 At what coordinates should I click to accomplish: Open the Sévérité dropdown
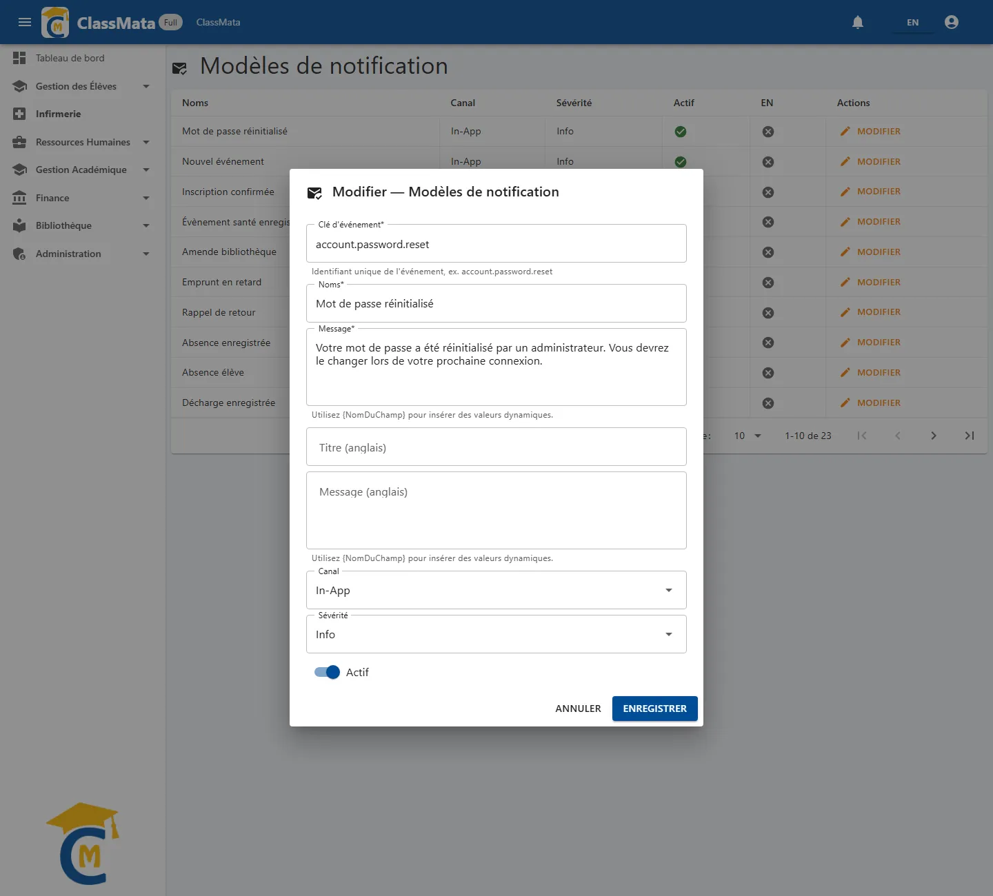coord(496,634)
